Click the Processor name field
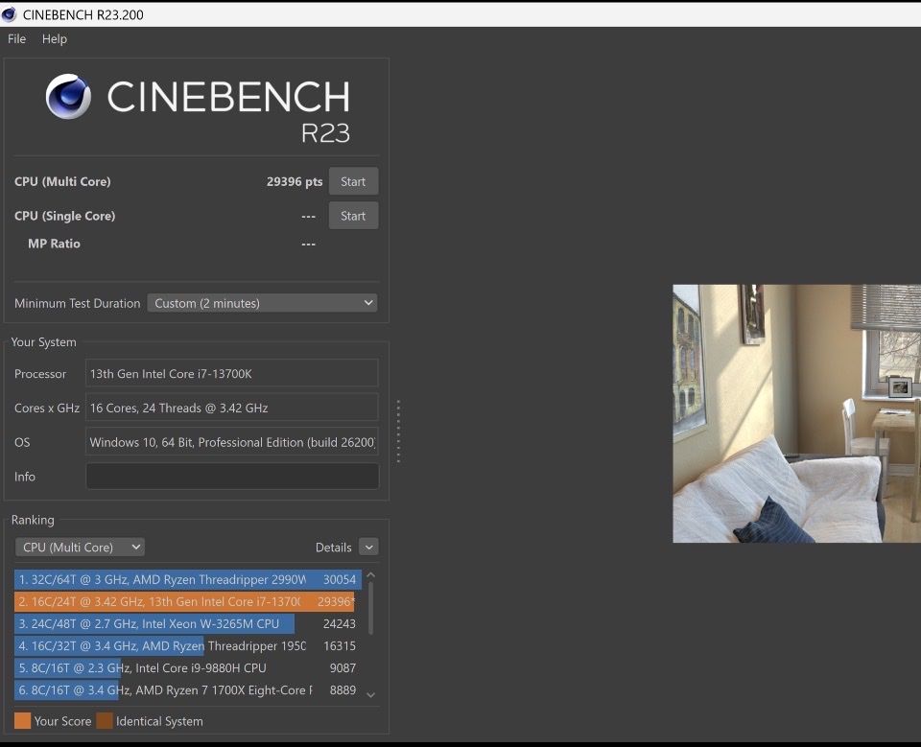Viewport: 921px width, 747px height. click(232, 374)
